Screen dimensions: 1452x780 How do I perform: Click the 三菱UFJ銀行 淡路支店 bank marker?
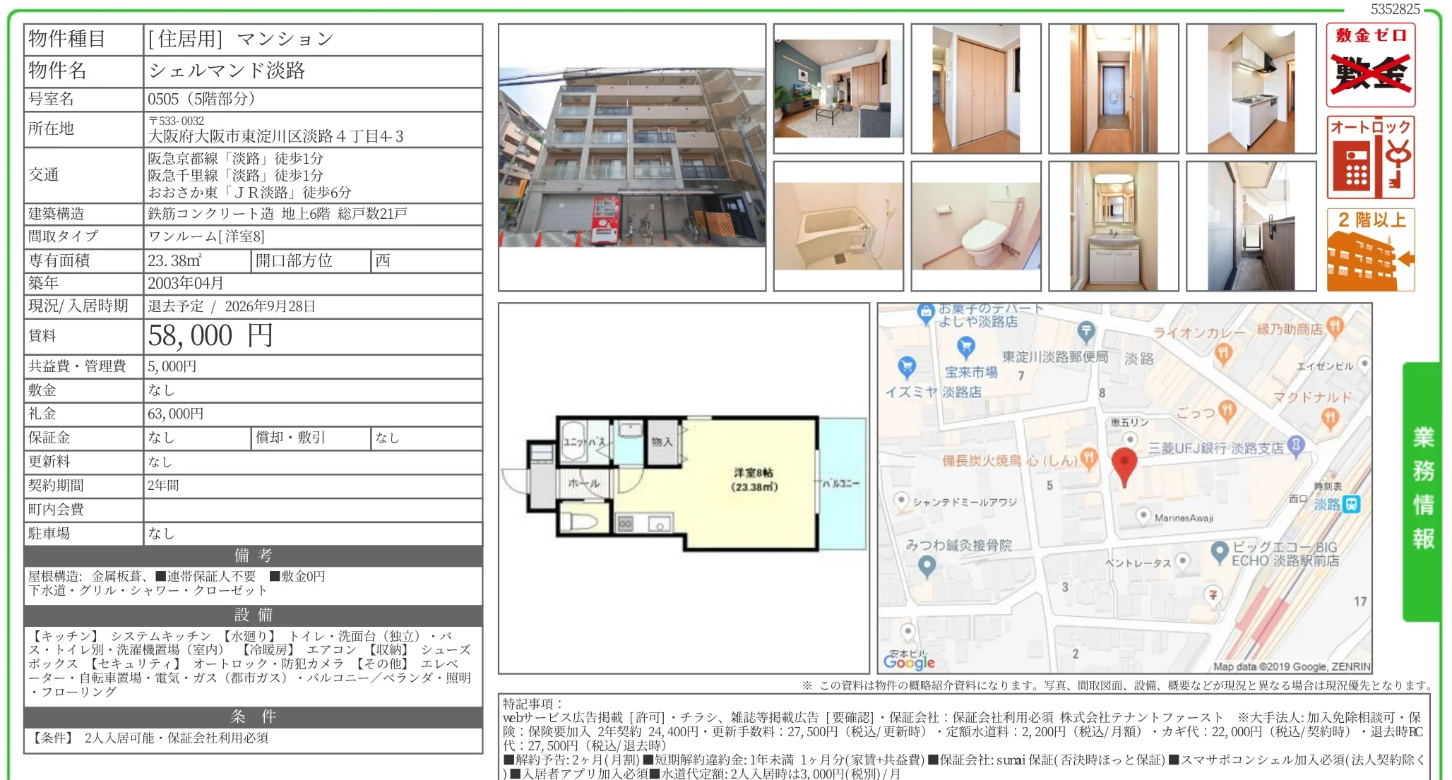tap(1295, 445)
